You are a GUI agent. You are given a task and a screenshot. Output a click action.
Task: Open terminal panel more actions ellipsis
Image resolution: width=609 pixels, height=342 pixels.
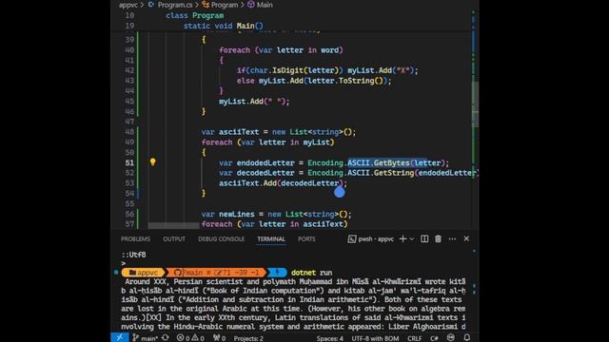click(x=452, y=238)
